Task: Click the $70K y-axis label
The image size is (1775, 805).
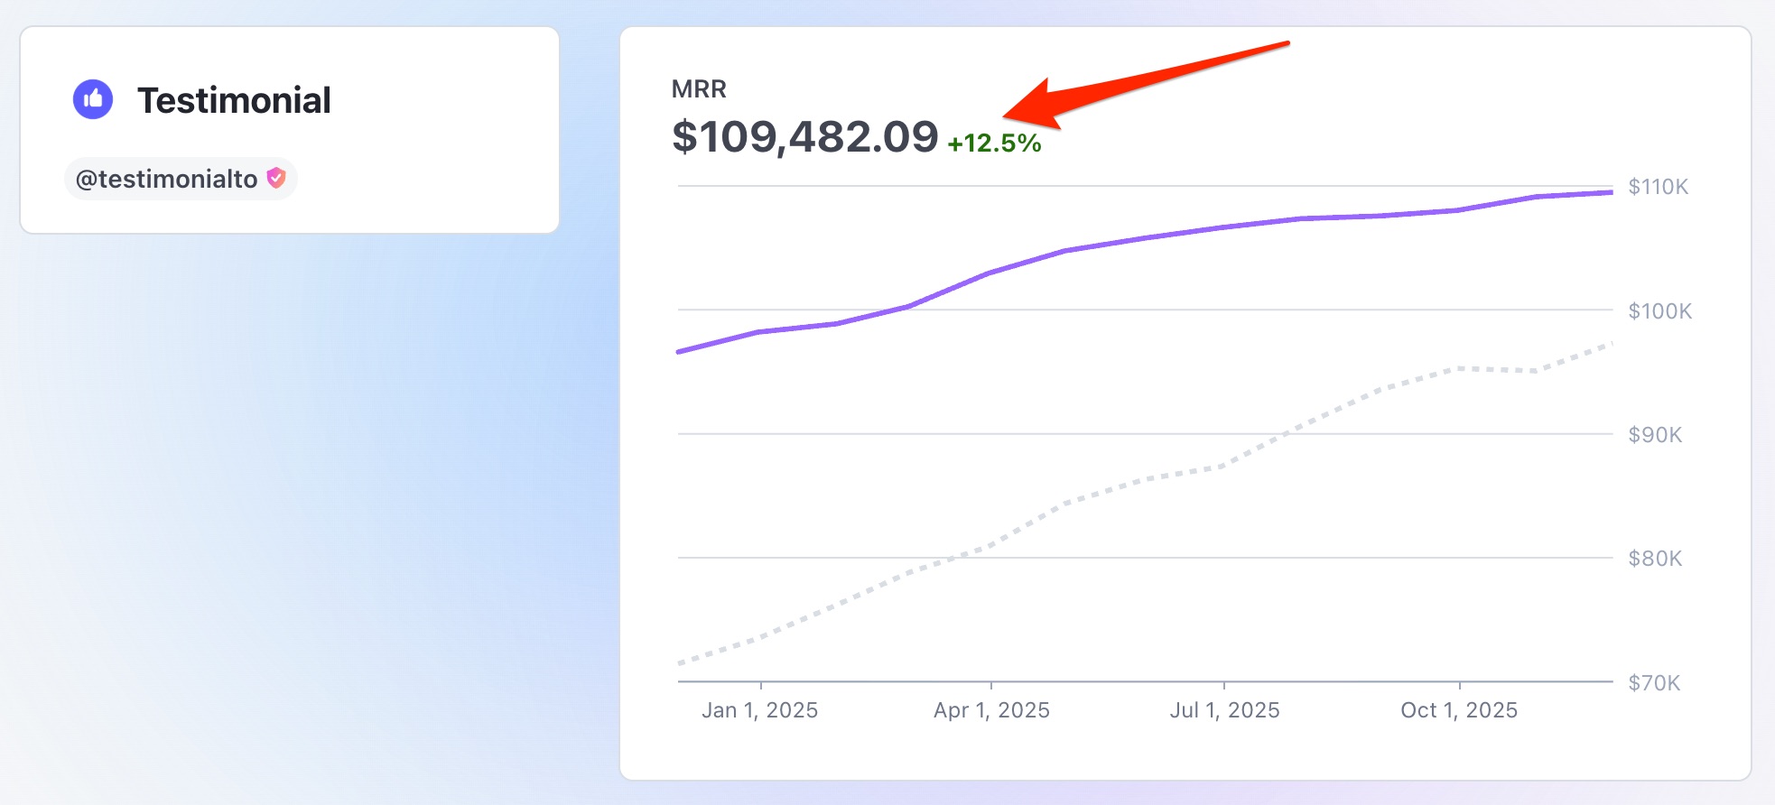Action: tap(1654, 683)
